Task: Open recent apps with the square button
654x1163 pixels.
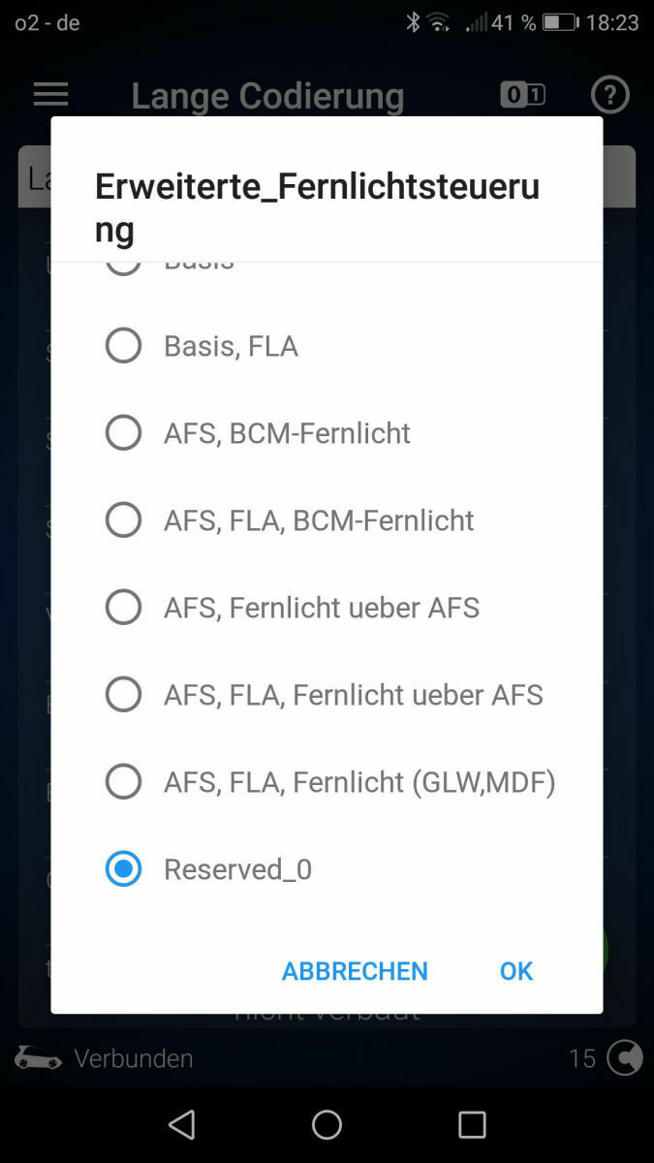Action: pos(472,1123)
